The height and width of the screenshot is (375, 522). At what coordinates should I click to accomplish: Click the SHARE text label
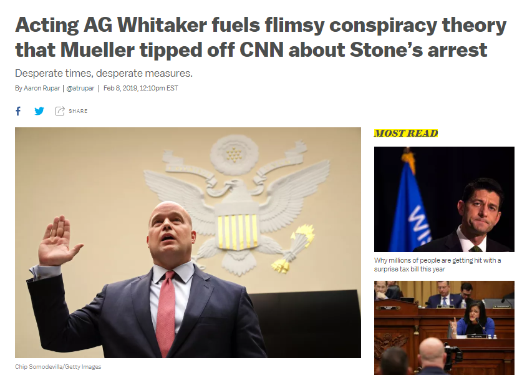click(78, 111)
